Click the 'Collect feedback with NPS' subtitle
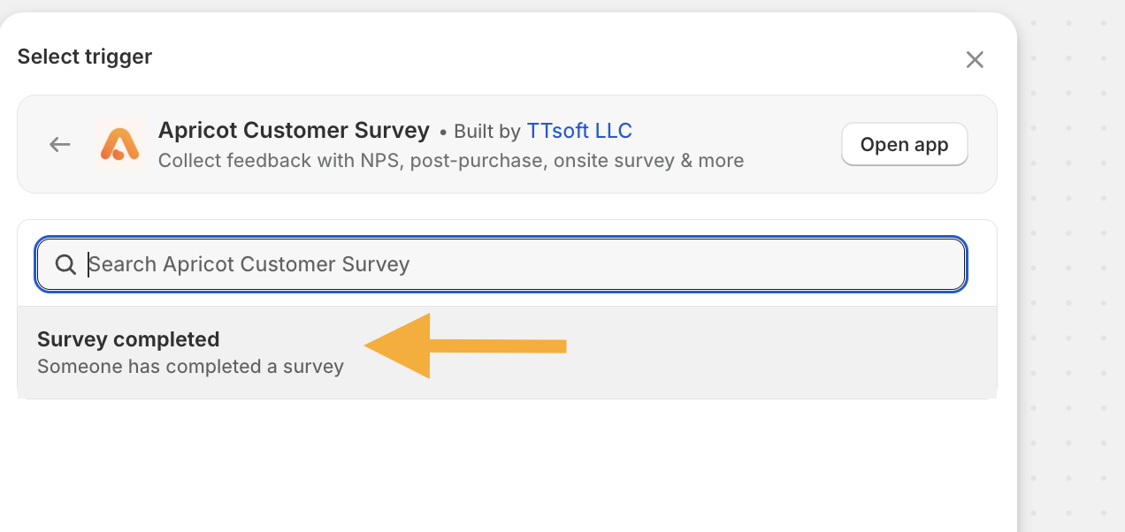1125x532 pixels. click(x=450, y=161)
